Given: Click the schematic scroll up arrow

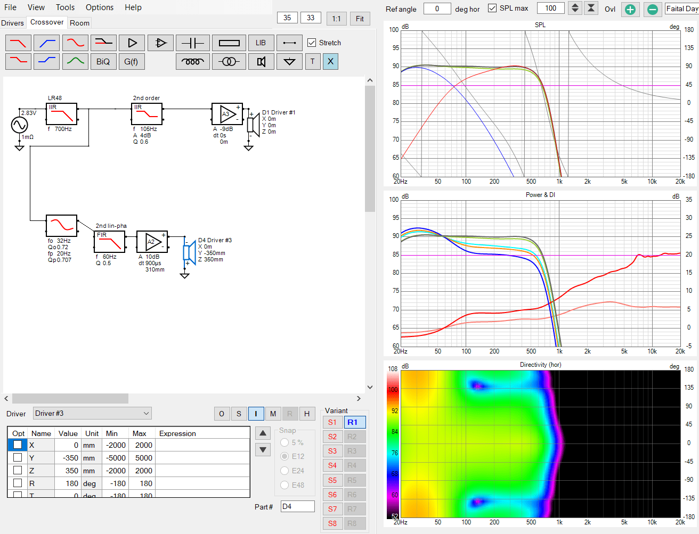Looking at the screenshot, I should point(370,80).
